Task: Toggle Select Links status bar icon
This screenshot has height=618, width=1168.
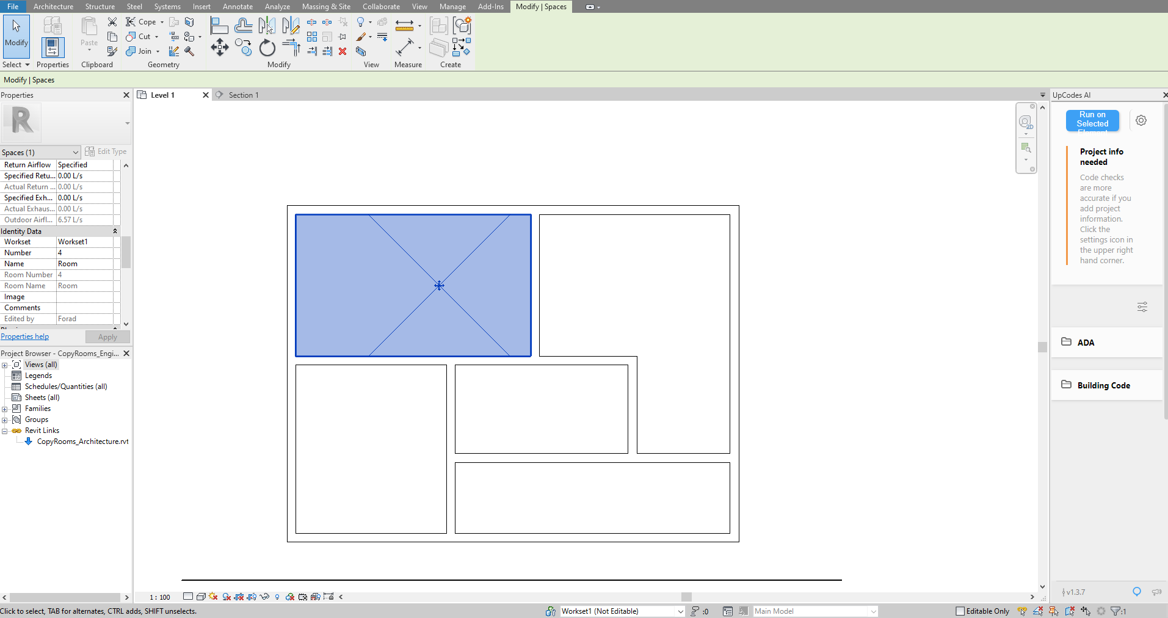Action: click(1021, 611)
